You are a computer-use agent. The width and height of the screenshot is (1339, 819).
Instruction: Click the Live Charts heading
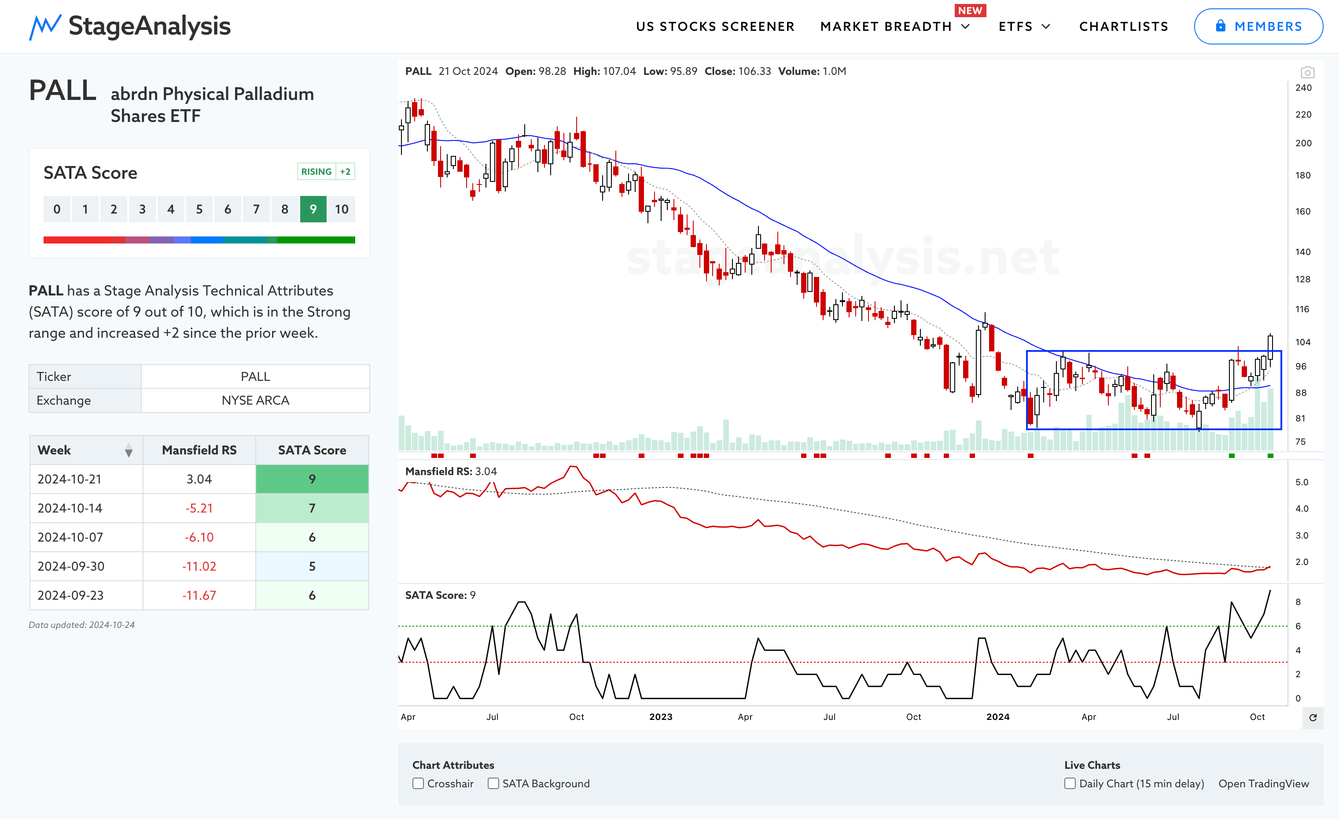click(x=1093, y=765)
